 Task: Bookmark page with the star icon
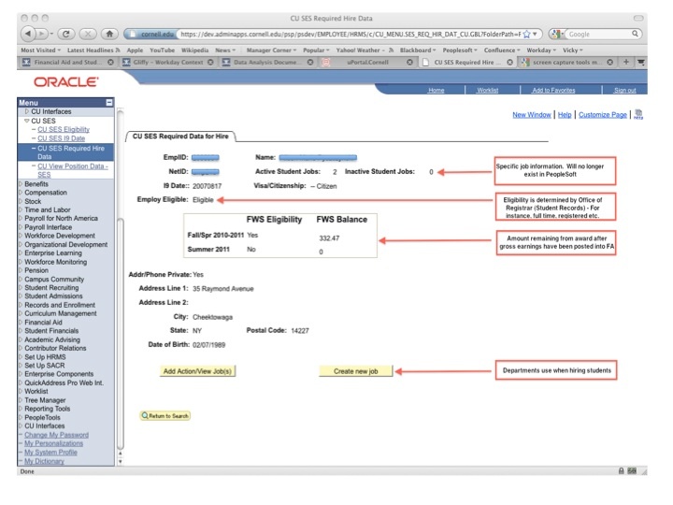(526, 34)
